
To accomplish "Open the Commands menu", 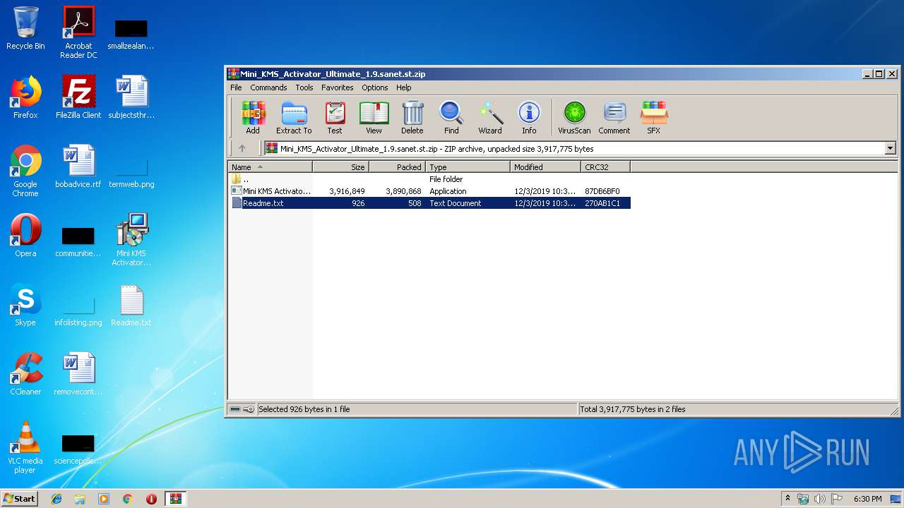I will (268, 87).
